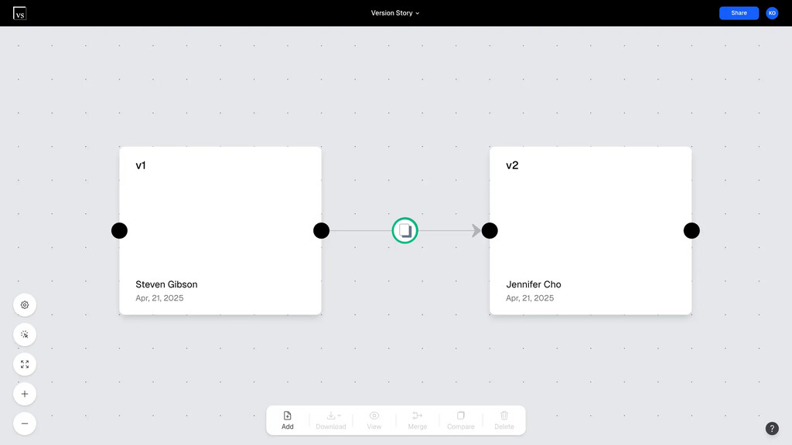The width and height of the screenshot is (792, 445).
Task: Click the green compare icon on connector
Action: click(405, 230)
